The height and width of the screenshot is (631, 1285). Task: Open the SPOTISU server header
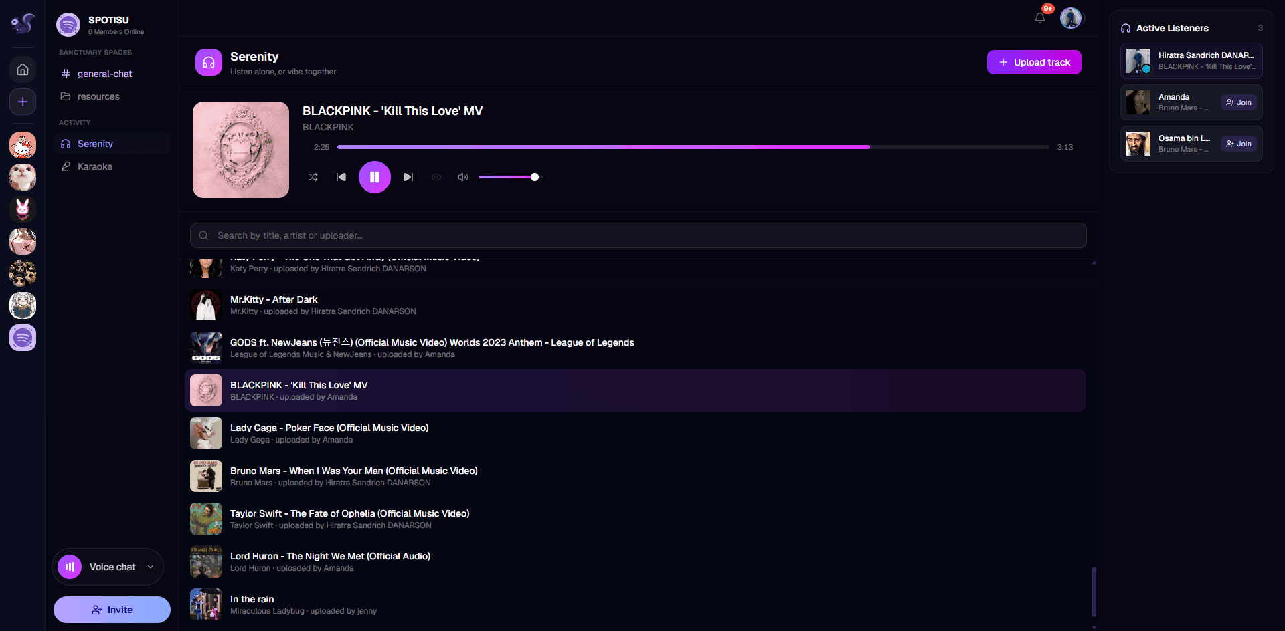tap(112, 25)
